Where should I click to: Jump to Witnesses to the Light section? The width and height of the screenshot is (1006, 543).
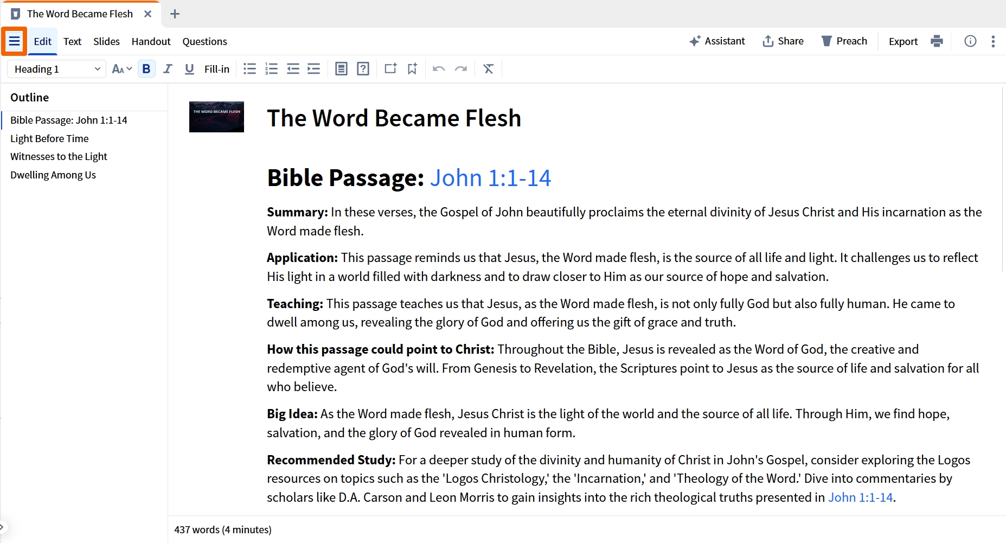[x=59, y=157]
